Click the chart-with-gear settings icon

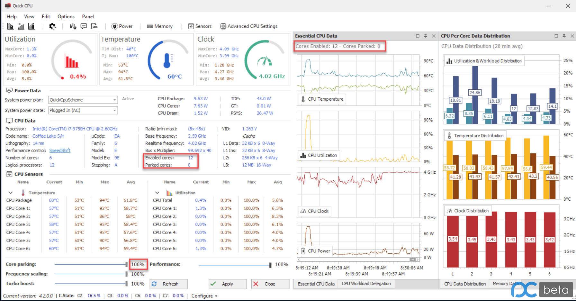coord(73,26)
